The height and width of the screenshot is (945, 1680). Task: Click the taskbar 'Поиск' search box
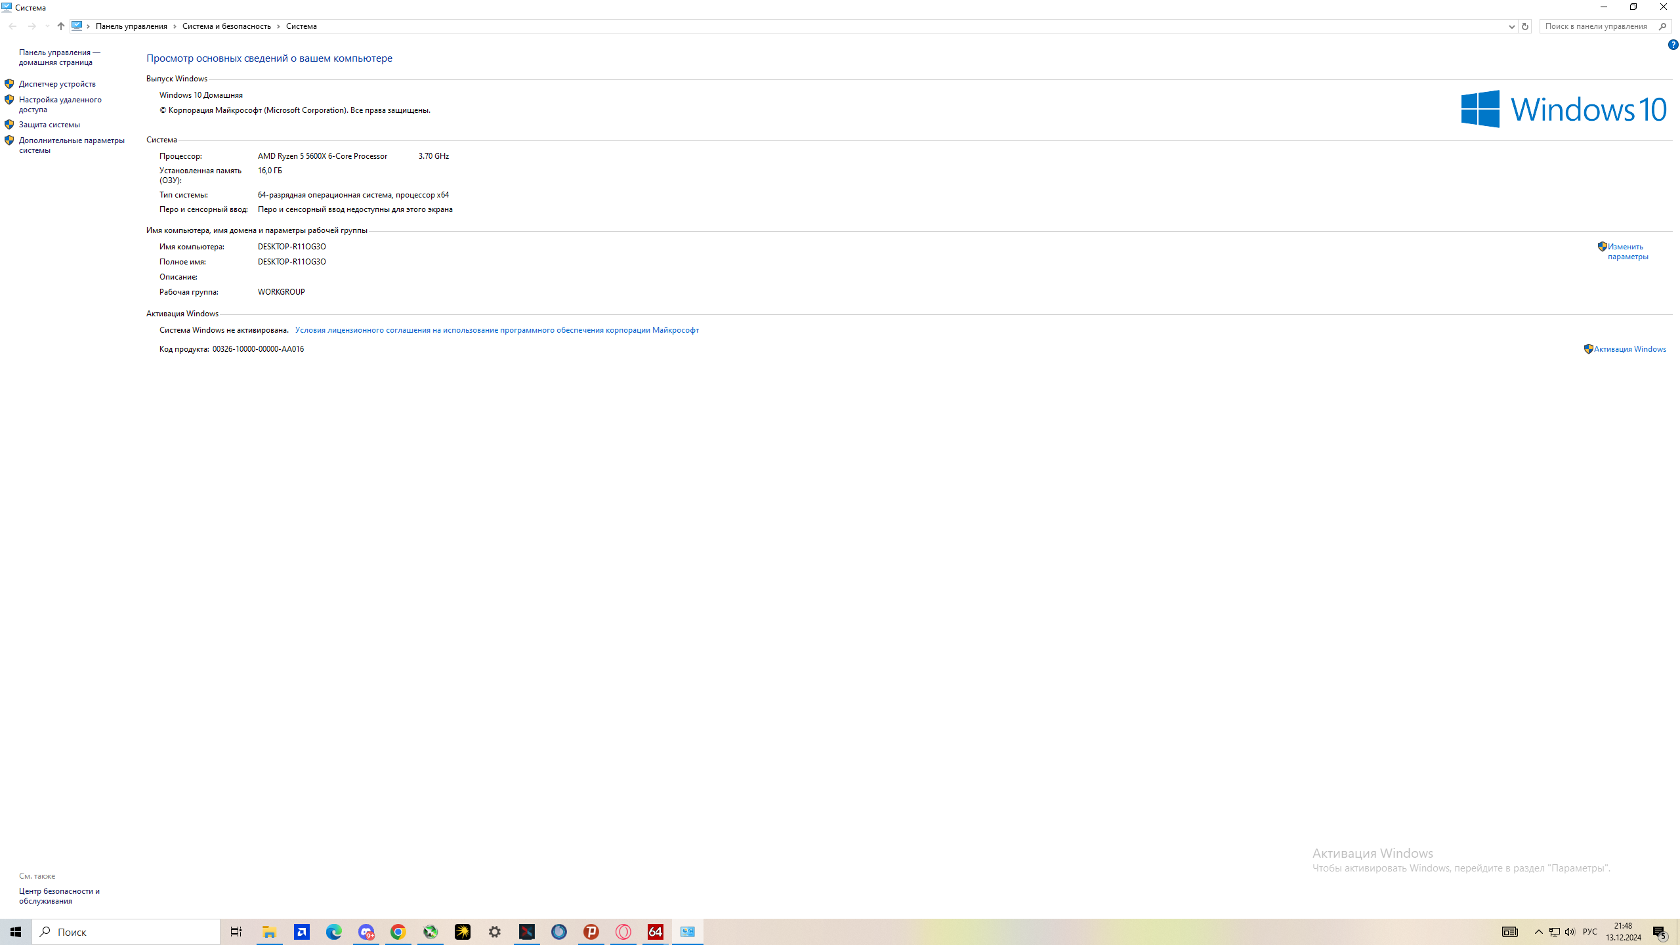tap(126, 932)
